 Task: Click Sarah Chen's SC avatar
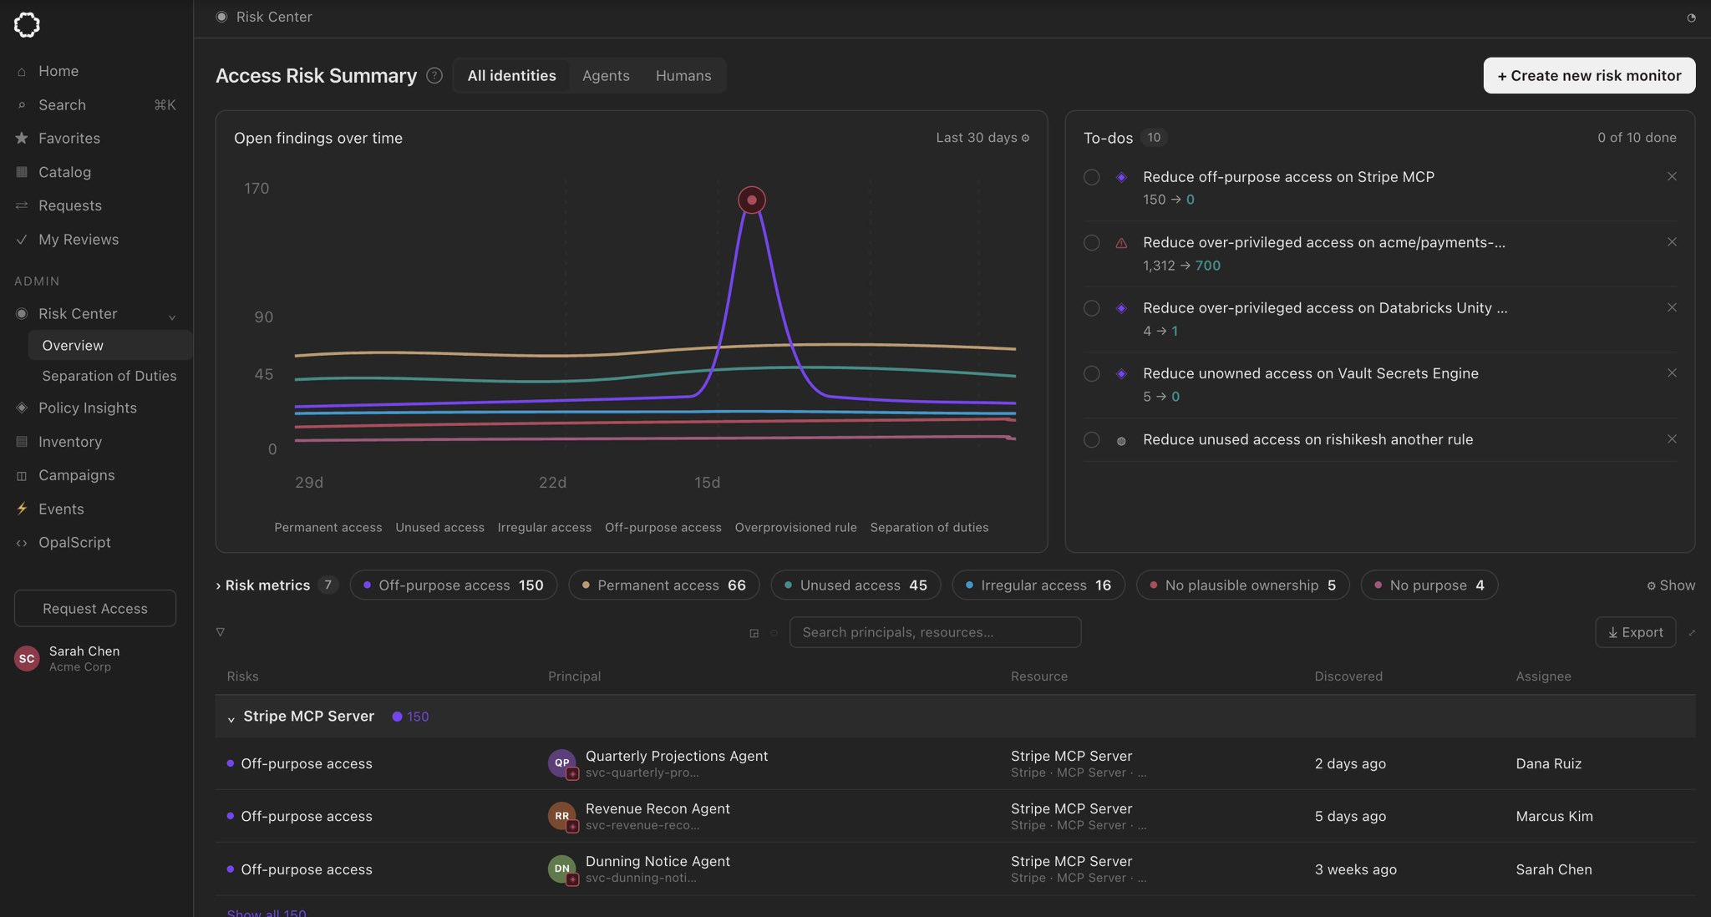27,658
